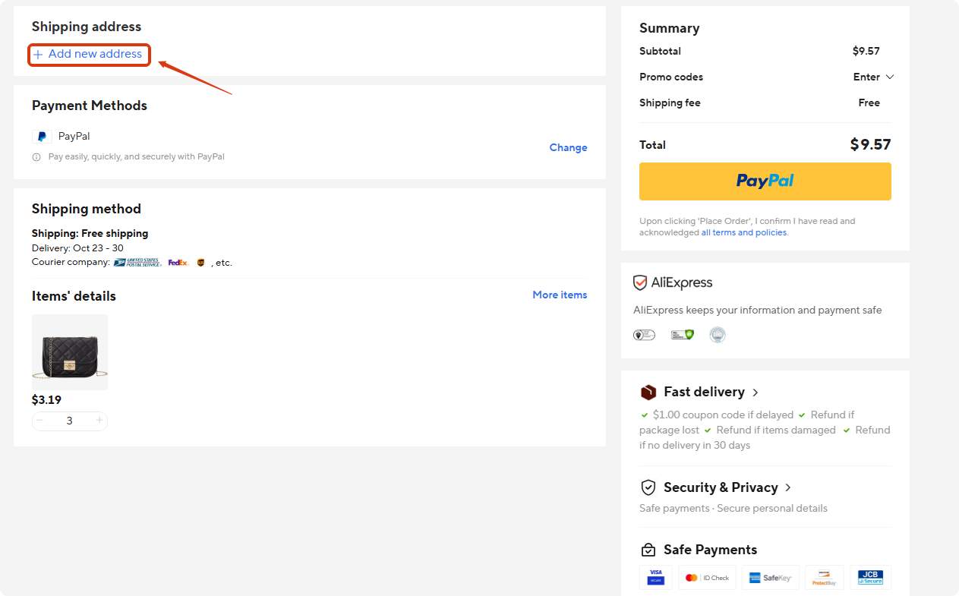This screenshot has width=959, height=596.
Task: Click the FedEx courier logo
Action: click(178, 263)
